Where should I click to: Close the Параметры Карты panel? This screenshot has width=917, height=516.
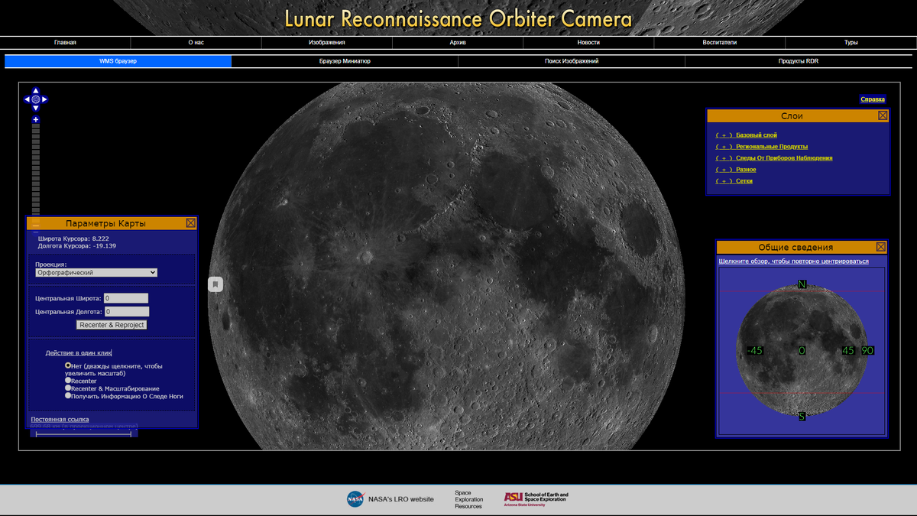pyautogui.click(x=191, y=223)
